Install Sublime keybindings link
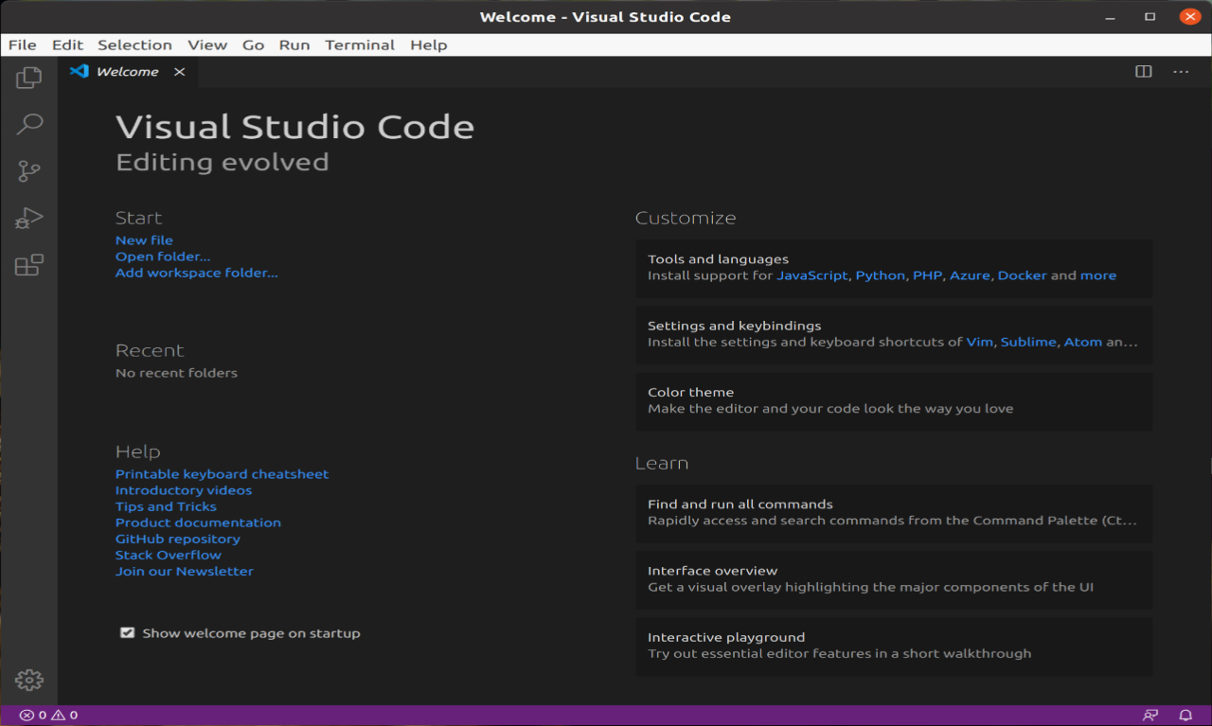 pos(1028,342)
